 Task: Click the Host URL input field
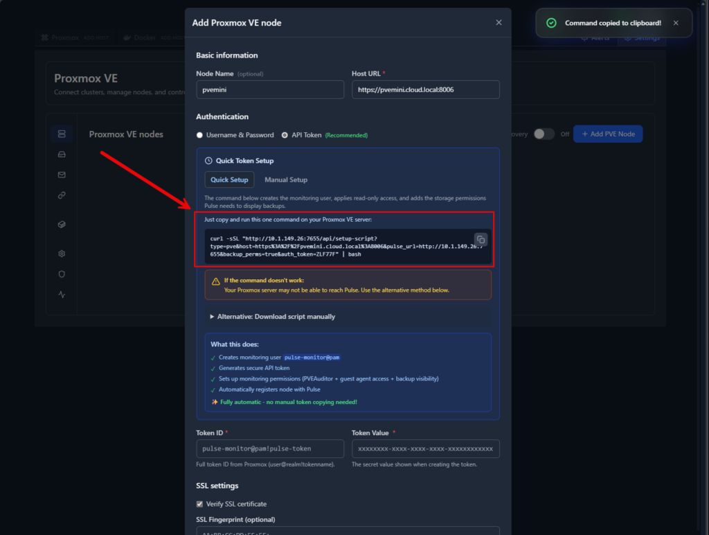[x=425, y=89]
